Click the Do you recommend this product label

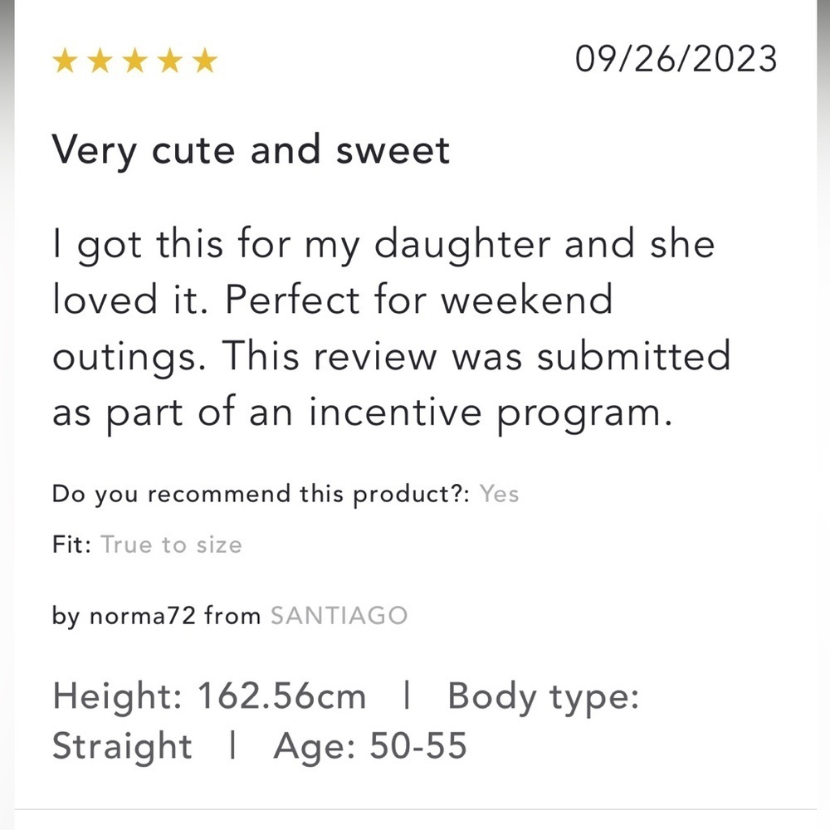261,495
